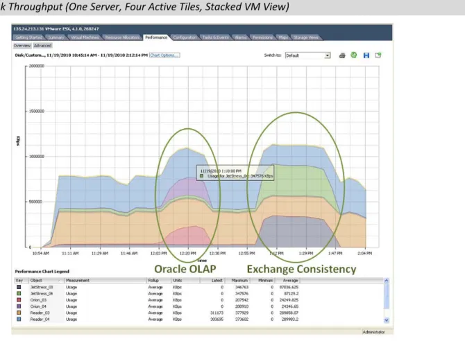Image resolution: width=465 pixels, height=341 pixels.
Task: Save the chart with floppy icon
Action: pos(366,55)
